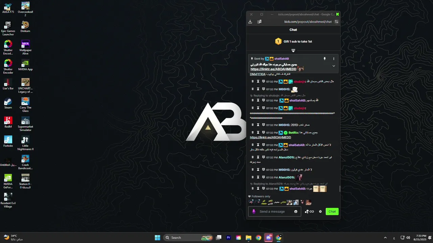
Task: Click the download icon in the chat window toolbar
Action: click(x=250, y=22)
